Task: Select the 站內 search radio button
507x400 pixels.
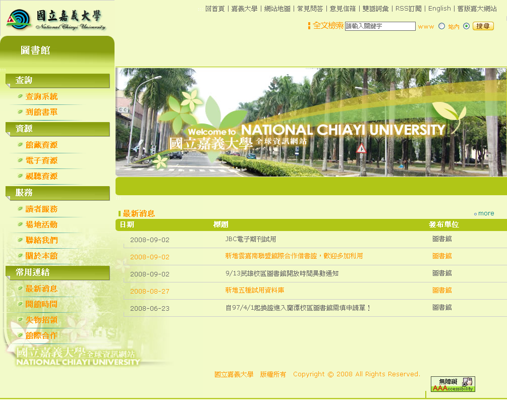Action: point(466,26)
